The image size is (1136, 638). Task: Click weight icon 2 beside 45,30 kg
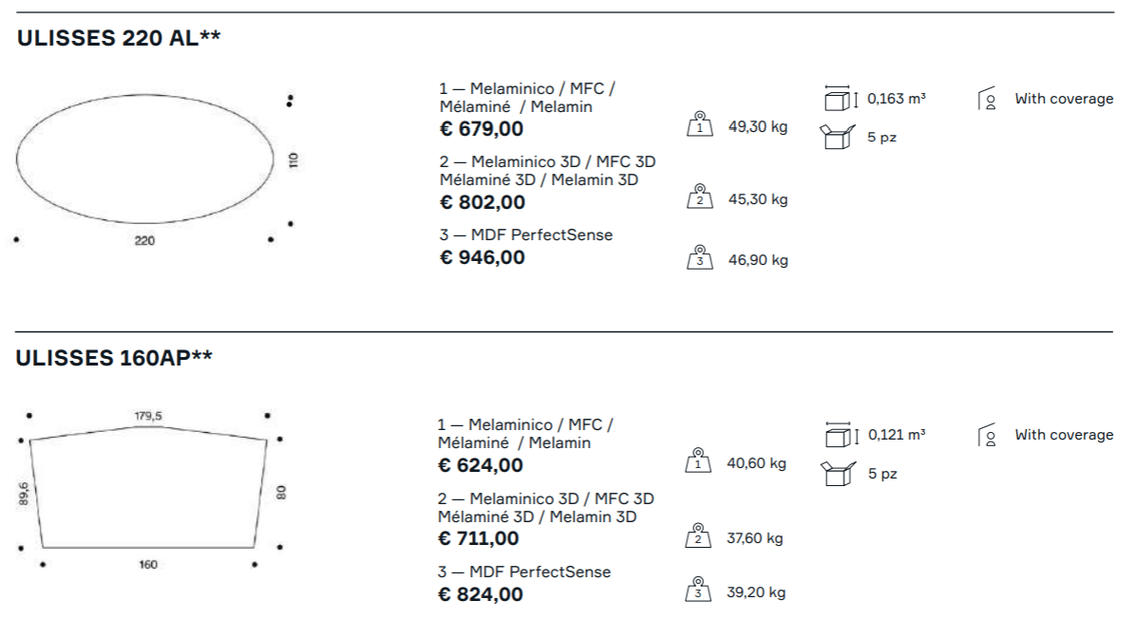click(700, 197)
